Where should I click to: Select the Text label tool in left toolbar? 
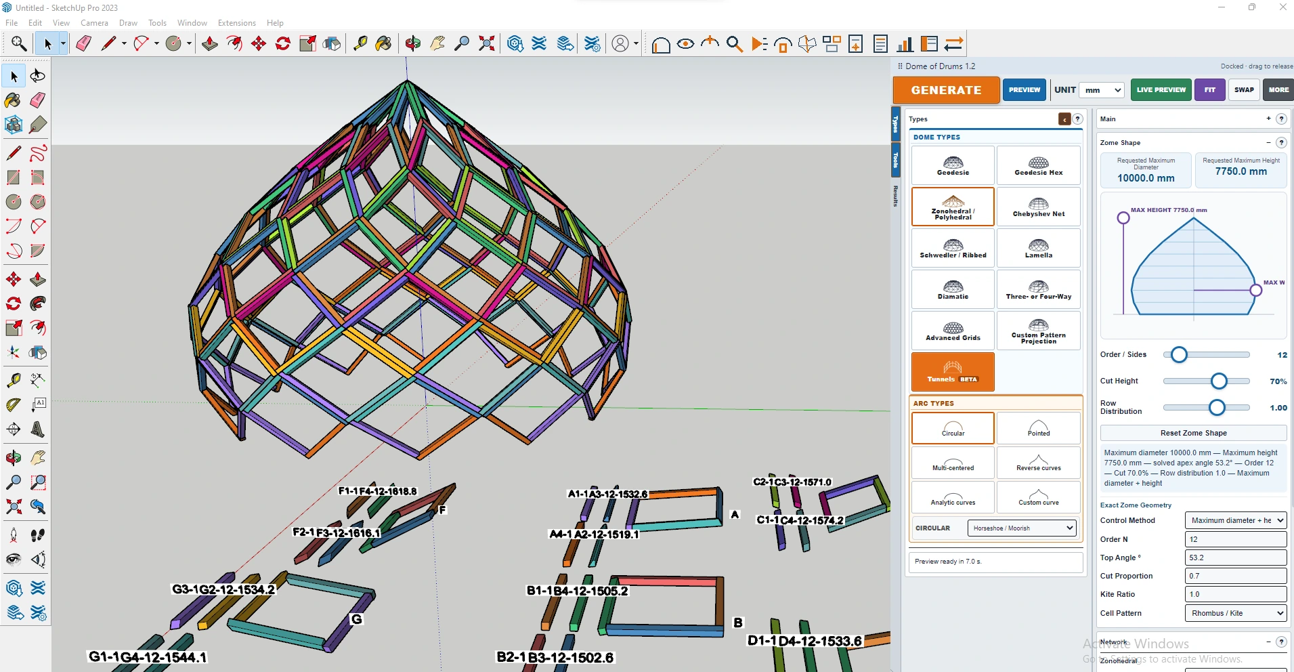pyautogui.click(x=38, y=404)
